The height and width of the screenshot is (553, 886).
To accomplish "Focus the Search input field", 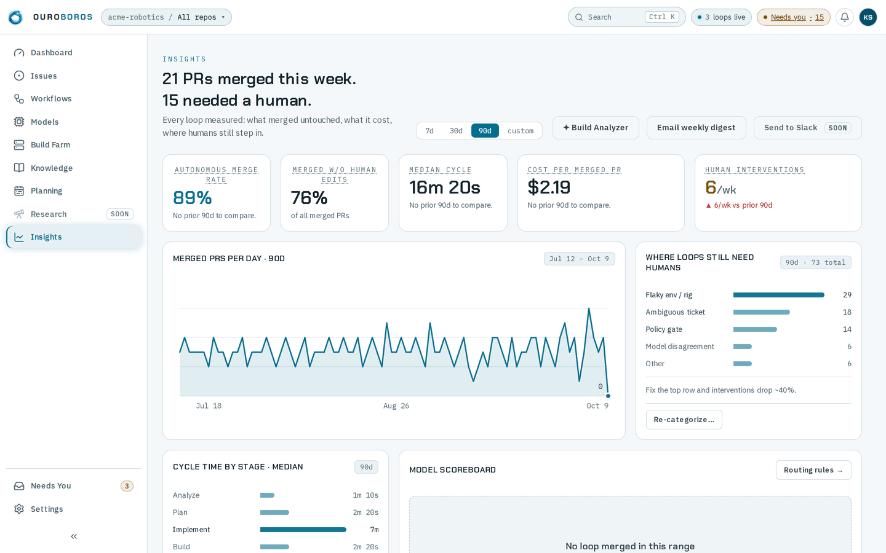I will tap(626, 17).
